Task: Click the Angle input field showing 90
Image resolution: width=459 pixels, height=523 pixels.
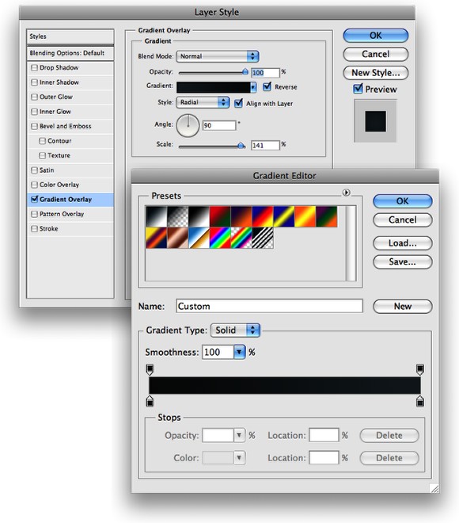Action: pos(219,125)
